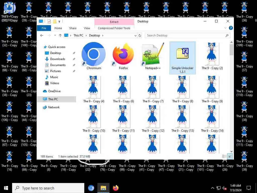Screen dimensions: 257x193
Task: Open Quick access in navigation pane
Action: tap(56, 47)
